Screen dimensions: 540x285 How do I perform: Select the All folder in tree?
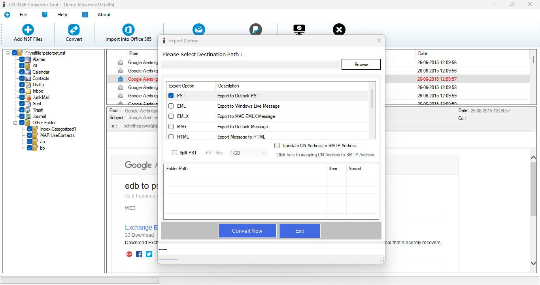35,66
